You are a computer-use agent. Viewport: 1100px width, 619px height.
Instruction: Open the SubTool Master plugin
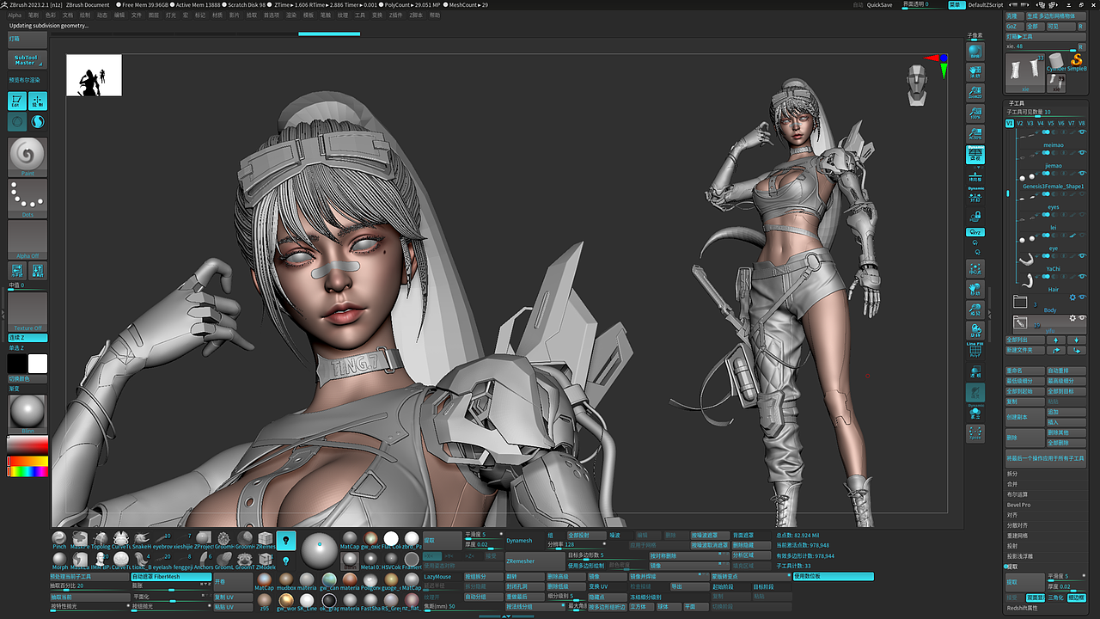pyautogui.click(x=27, y=60)
